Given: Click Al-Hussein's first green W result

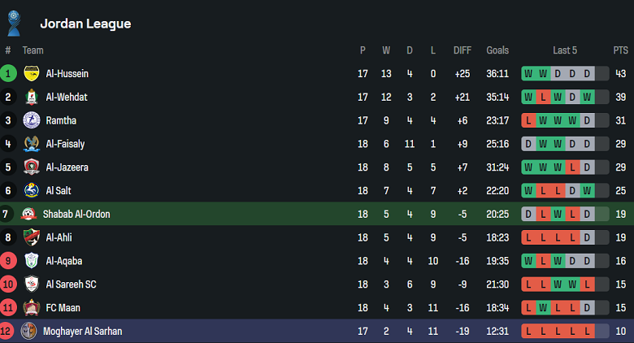Looking at the screenshot, I should [x=529, y=74].
